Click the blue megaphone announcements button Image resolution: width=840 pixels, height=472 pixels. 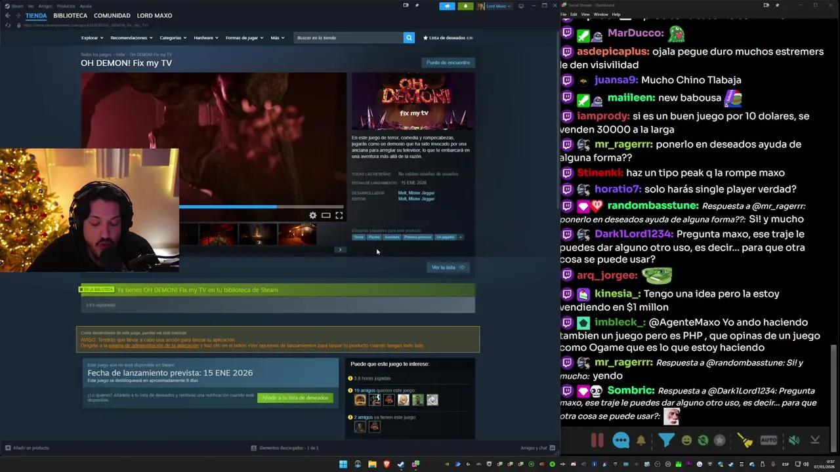(x=447, y=6)
